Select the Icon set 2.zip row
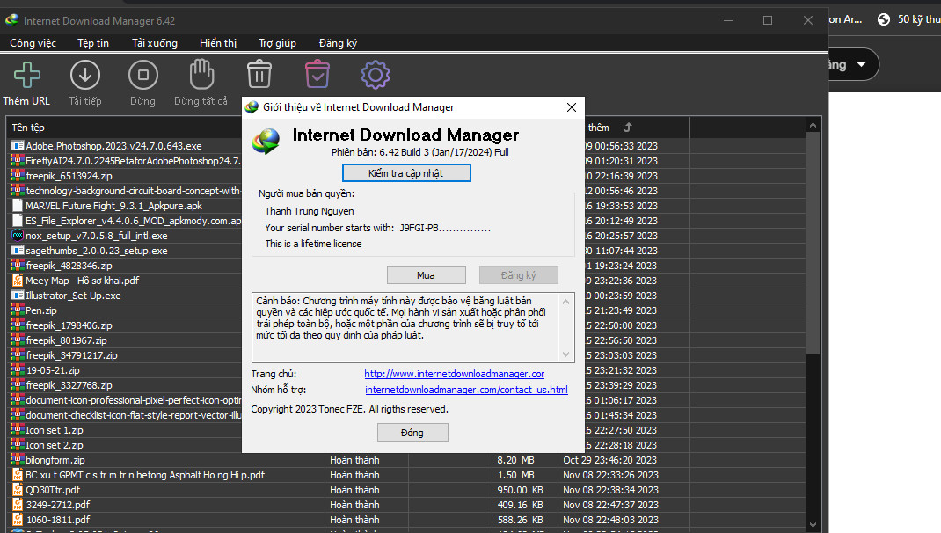941x533 pixels. pyautogui.click(x=55, y=445)
